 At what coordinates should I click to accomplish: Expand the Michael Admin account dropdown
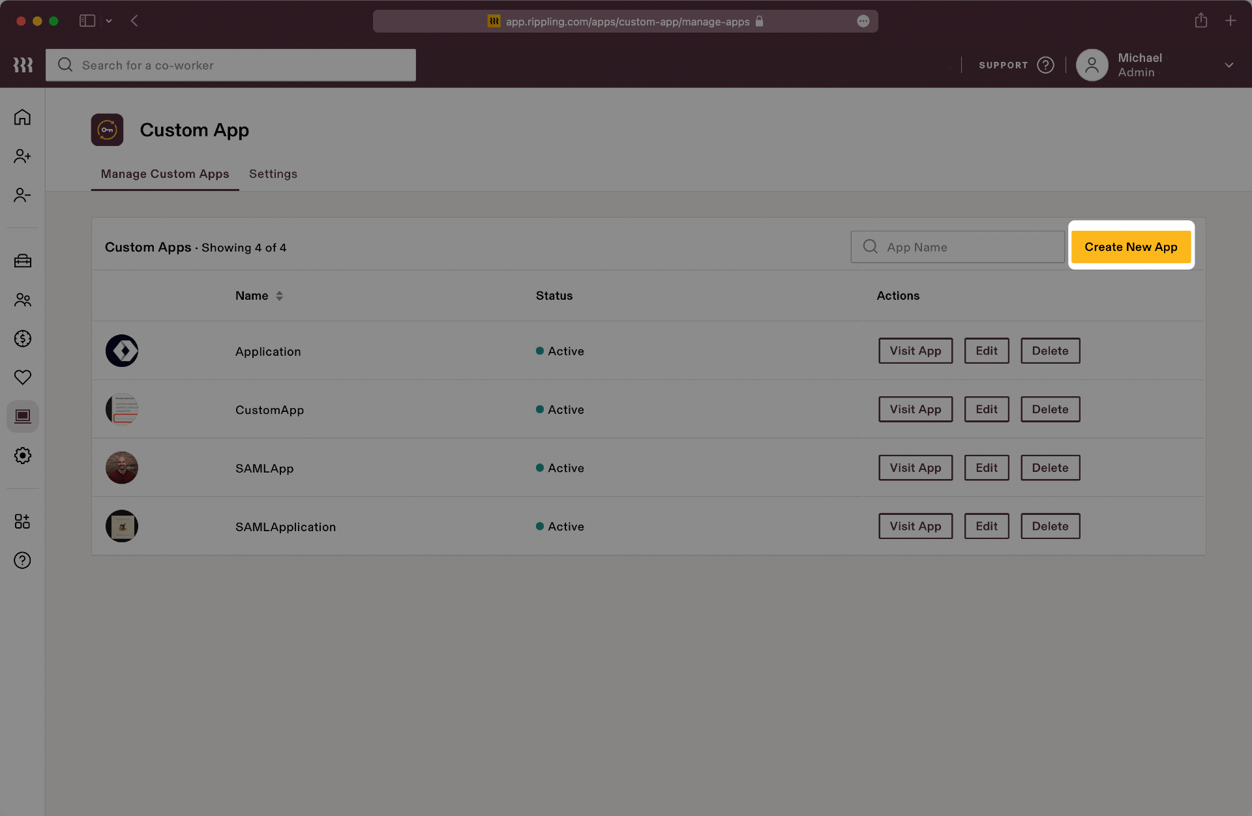[1229, 65]
